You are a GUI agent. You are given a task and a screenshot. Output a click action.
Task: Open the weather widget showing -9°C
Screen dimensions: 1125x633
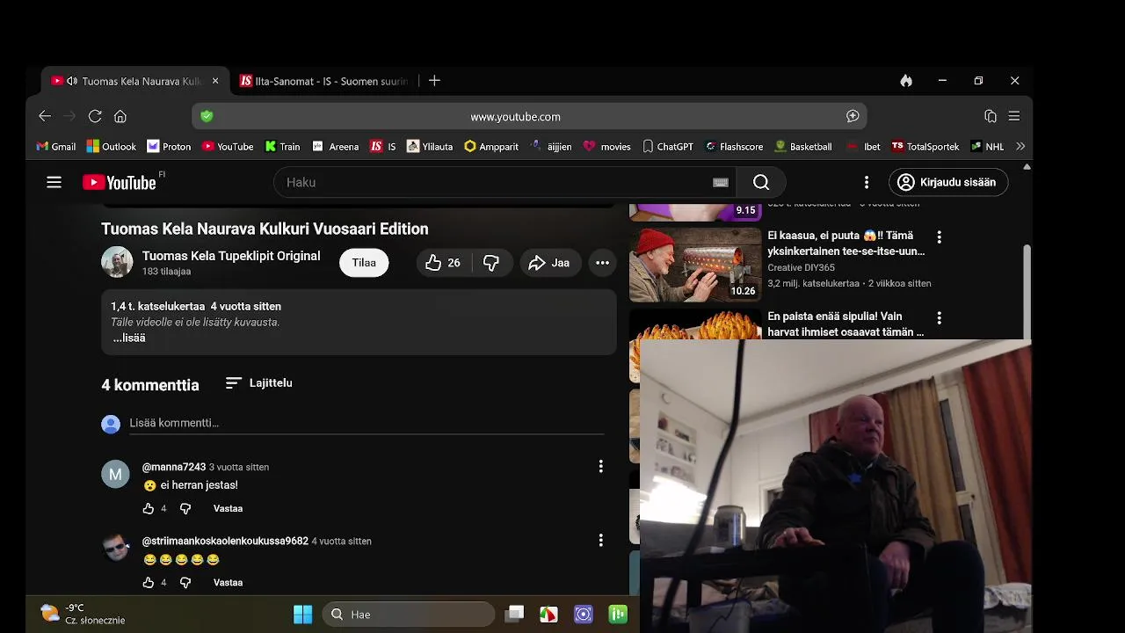83,614
